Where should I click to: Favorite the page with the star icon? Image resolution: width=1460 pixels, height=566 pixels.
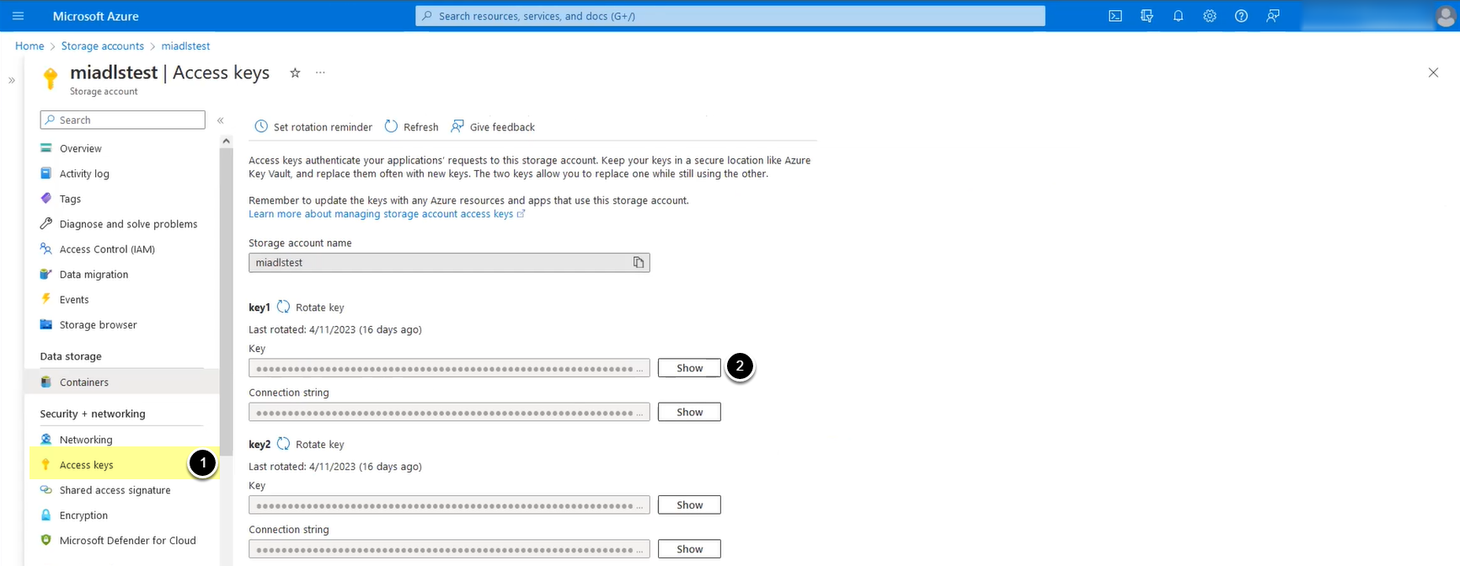(295, 73)
